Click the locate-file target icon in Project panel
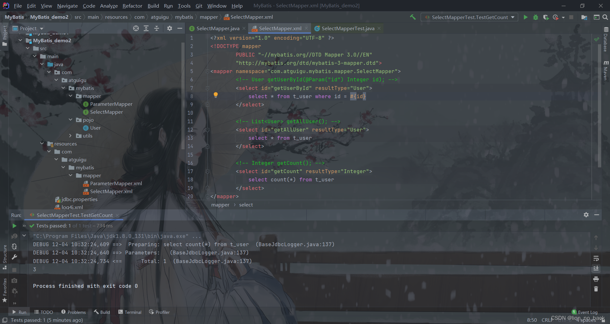Screen dimensions: 610x324 click(136, 28)
